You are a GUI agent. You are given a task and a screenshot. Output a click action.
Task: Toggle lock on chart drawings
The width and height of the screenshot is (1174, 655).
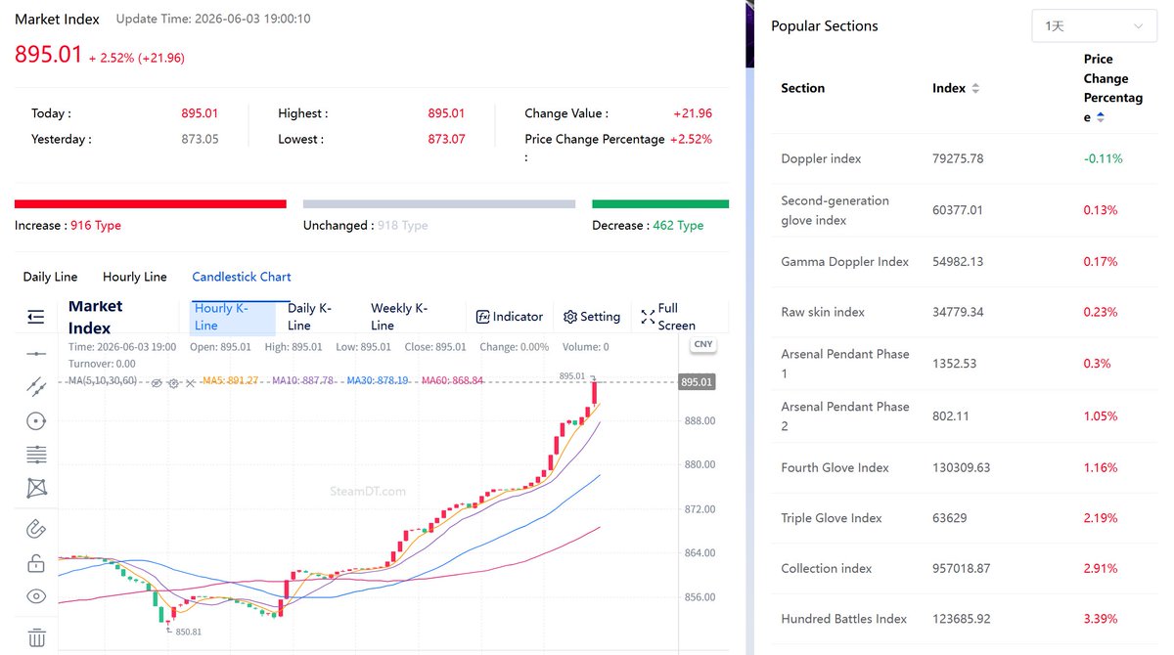[x=36, y=563]
